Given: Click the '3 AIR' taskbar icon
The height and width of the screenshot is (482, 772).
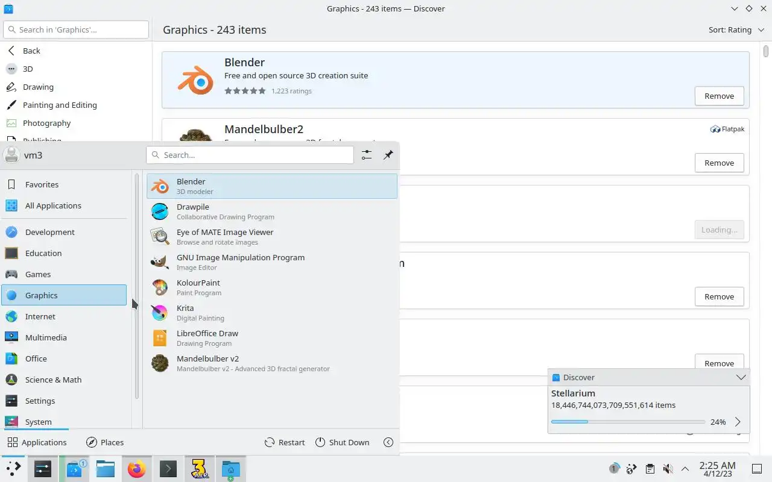Looking at the screenshot, I should pyautogui.click(x=200, y=468).
